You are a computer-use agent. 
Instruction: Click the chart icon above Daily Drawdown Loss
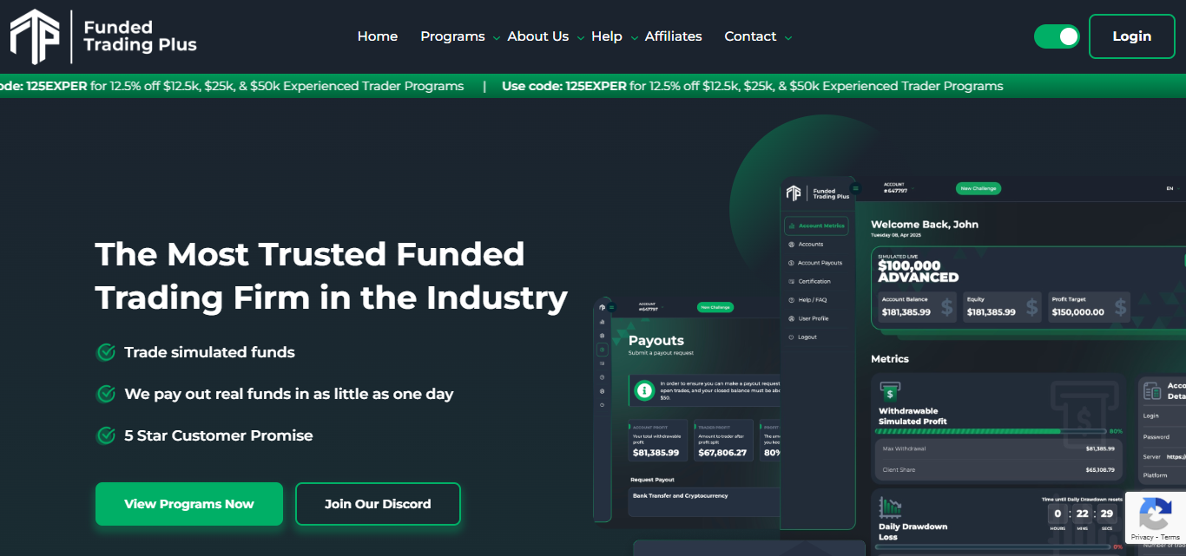pos(890,507)
